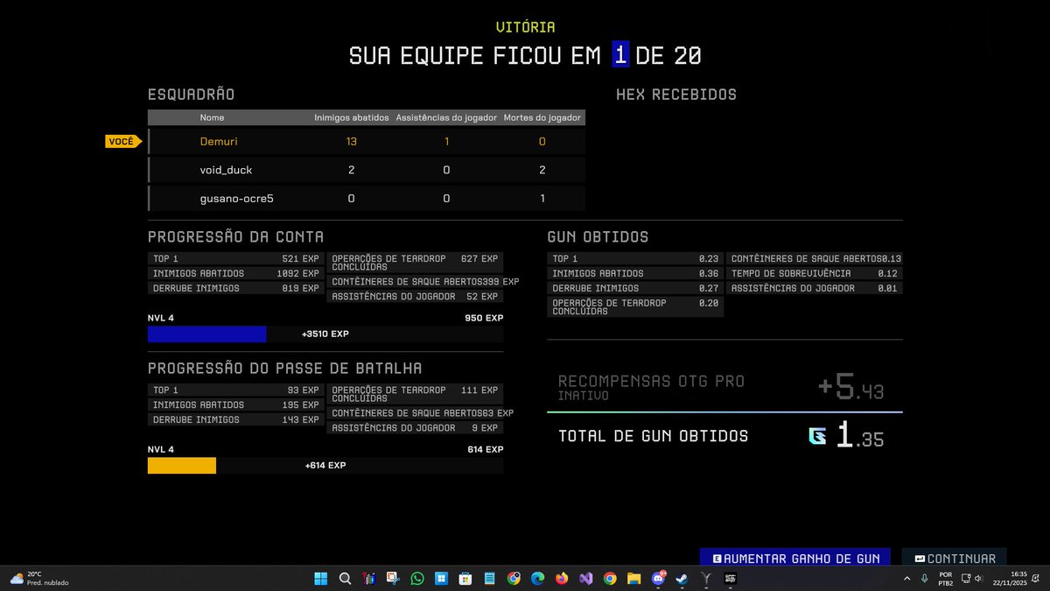Select the void_duck player name
Screen dimensions: 1050x591
point(226,170)
